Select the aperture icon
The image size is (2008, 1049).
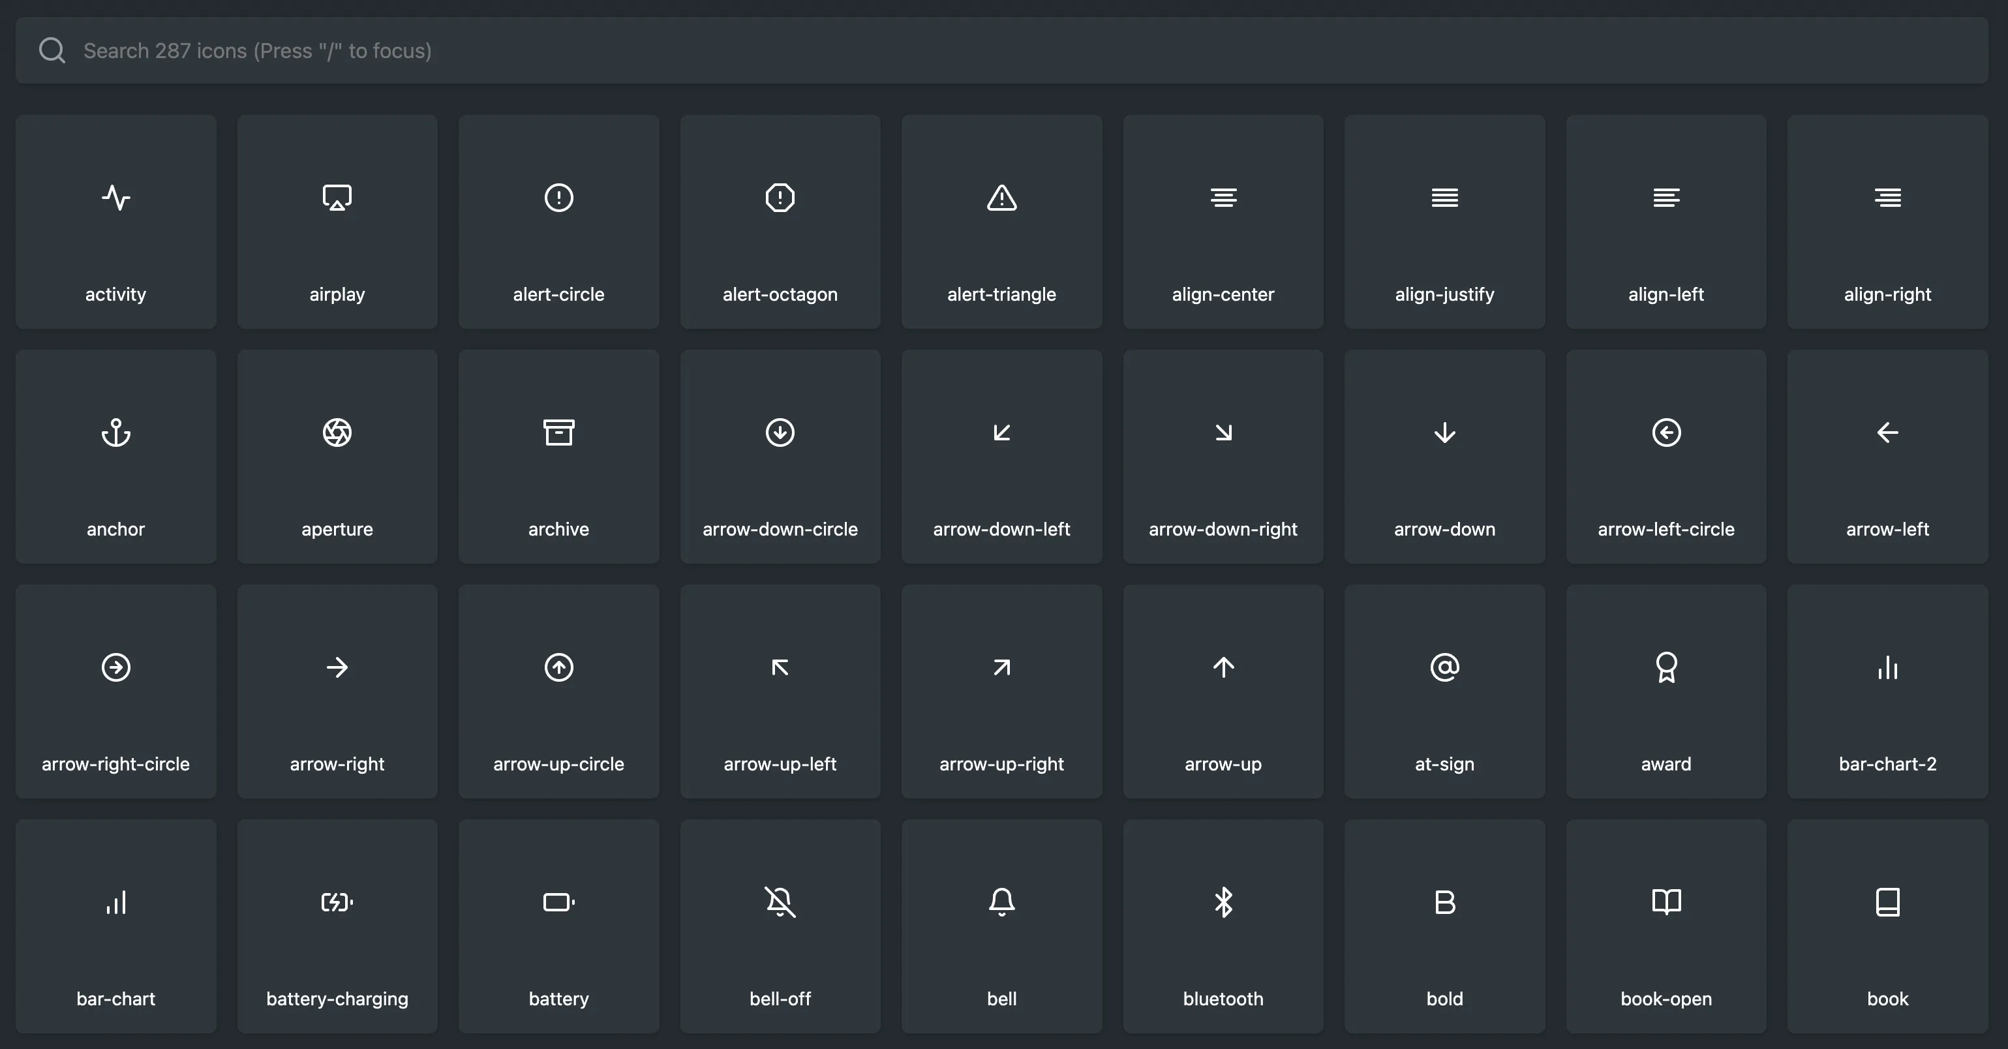337,433
